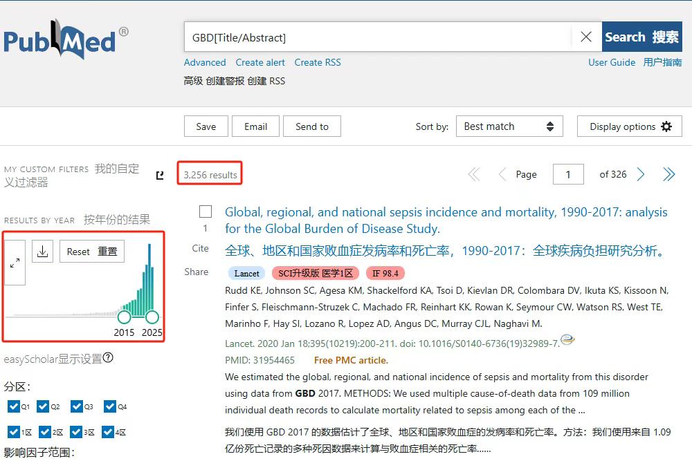The height and width of the screenshot is (461, 692).
Task: Toggle the Q2 quartile checkbox
Action: 43,406
